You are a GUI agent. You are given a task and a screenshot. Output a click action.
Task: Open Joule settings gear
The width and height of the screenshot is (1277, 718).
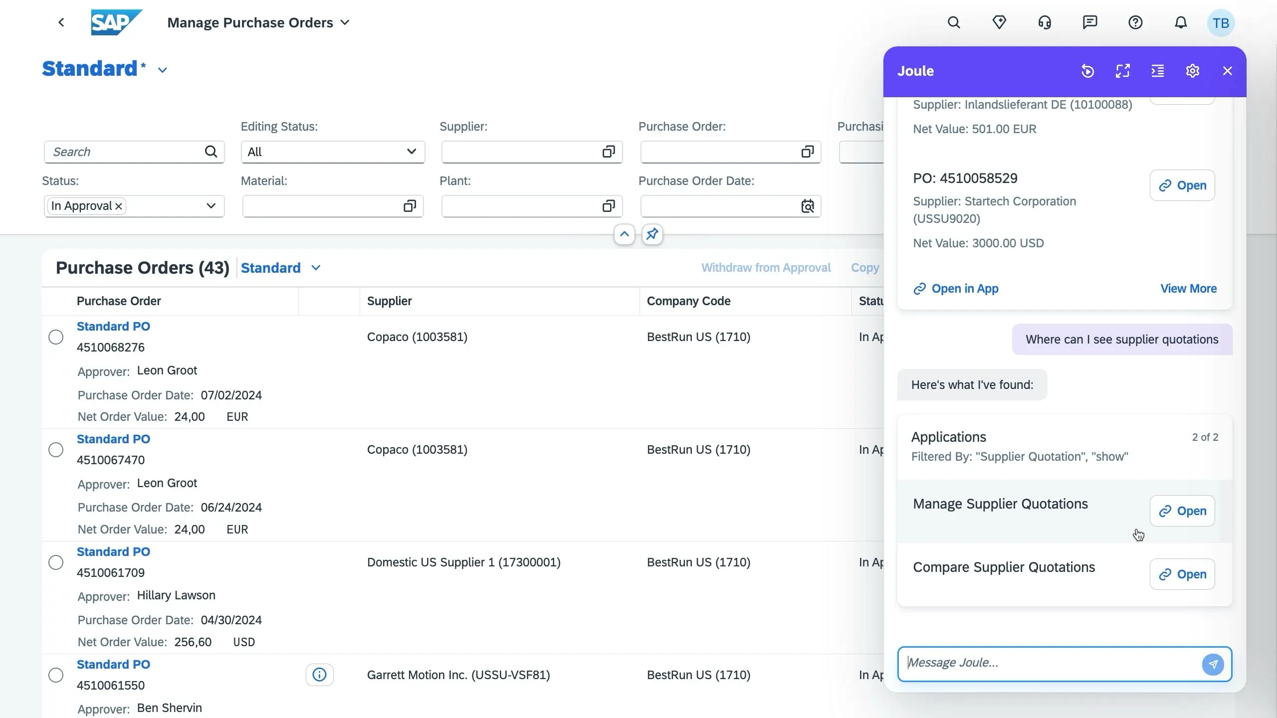(x=1192, y=71)
